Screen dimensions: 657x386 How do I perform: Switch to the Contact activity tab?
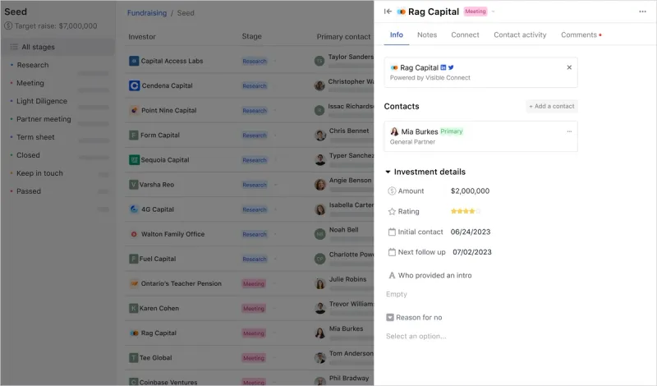[x=520, y=34]
